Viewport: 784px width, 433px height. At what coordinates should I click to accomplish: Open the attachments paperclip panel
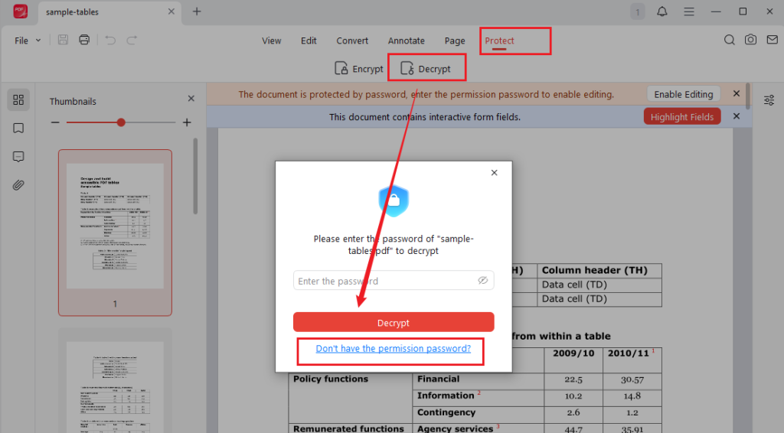[18, 185]
